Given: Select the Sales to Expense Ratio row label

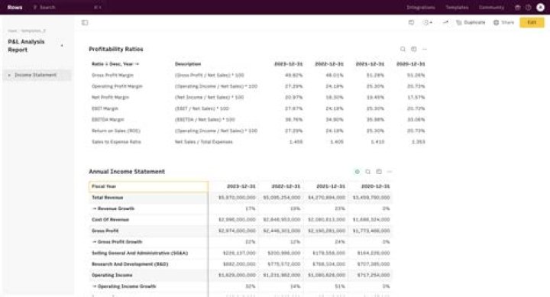Looking at the screenshot, I should pyautogui.click(x=116, y=142).
